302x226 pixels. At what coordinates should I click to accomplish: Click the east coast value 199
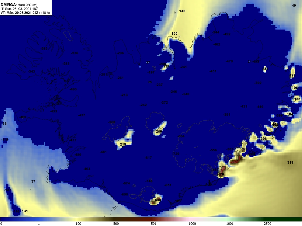tap(292, 75)
